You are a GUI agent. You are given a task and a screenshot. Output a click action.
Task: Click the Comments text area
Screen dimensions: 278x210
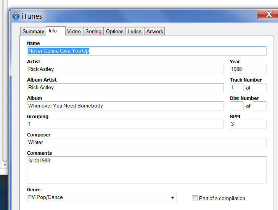(146, 170)
